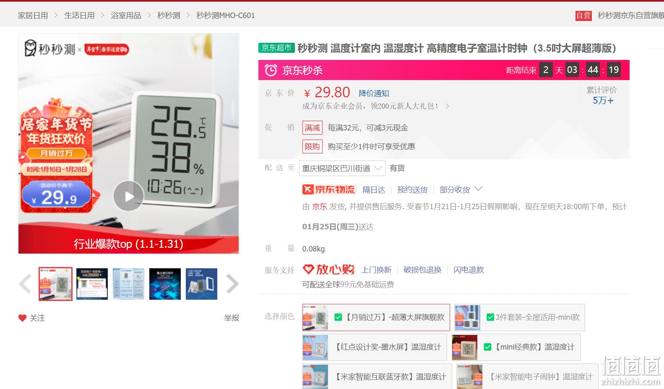Play the product video on main image
The image size is (664, 389).
pyautogui.click(x=129, y=196)
